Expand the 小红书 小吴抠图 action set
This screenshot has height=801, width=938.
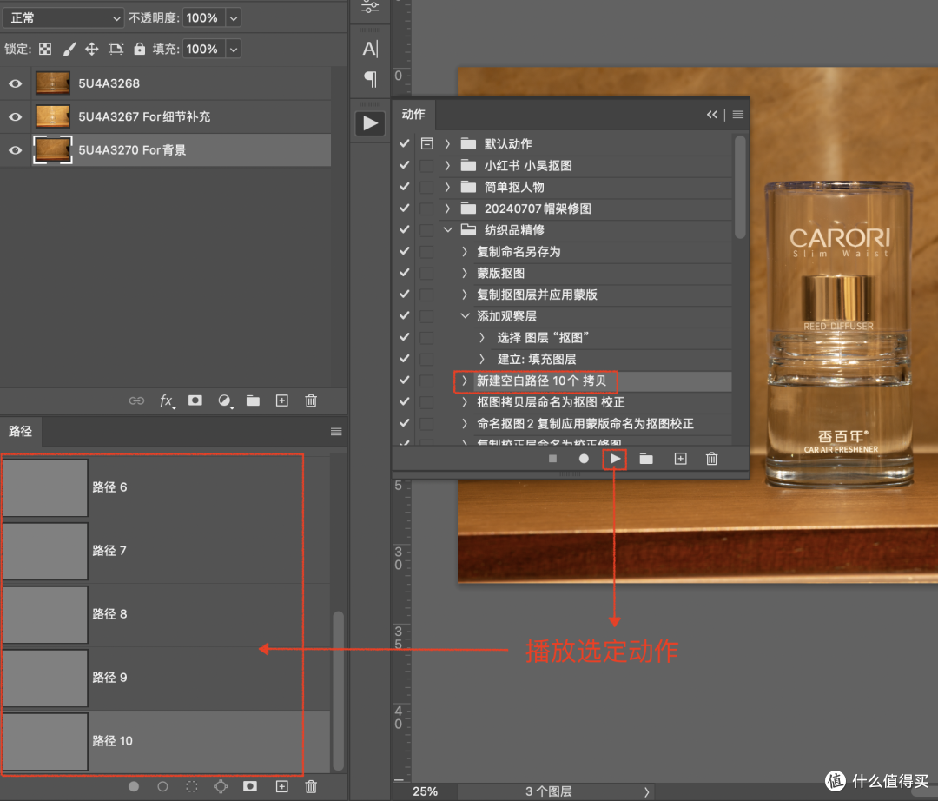click(x=447, y=165)
